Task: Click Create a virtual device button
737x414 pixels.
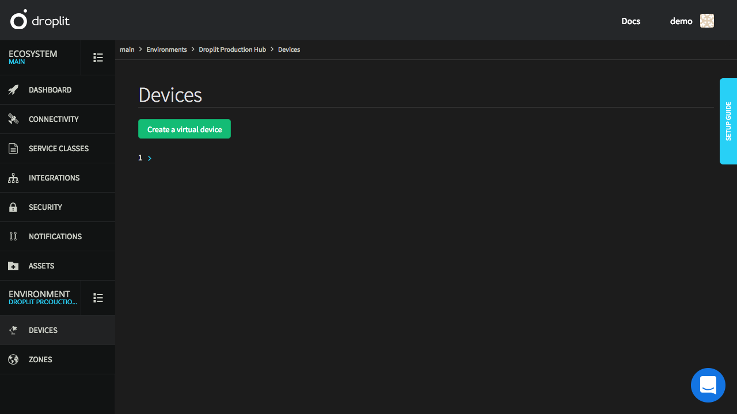Action: tap(184, 129)
